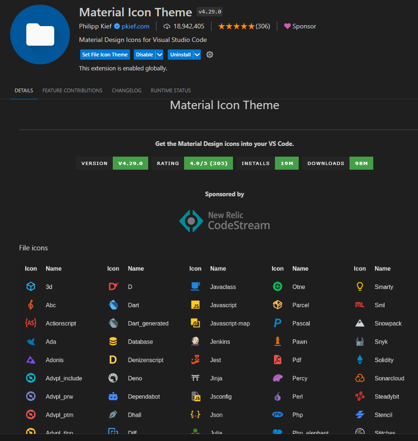Click the Installs 19M badge
This screenshot has width=418, height=441.
267,163
